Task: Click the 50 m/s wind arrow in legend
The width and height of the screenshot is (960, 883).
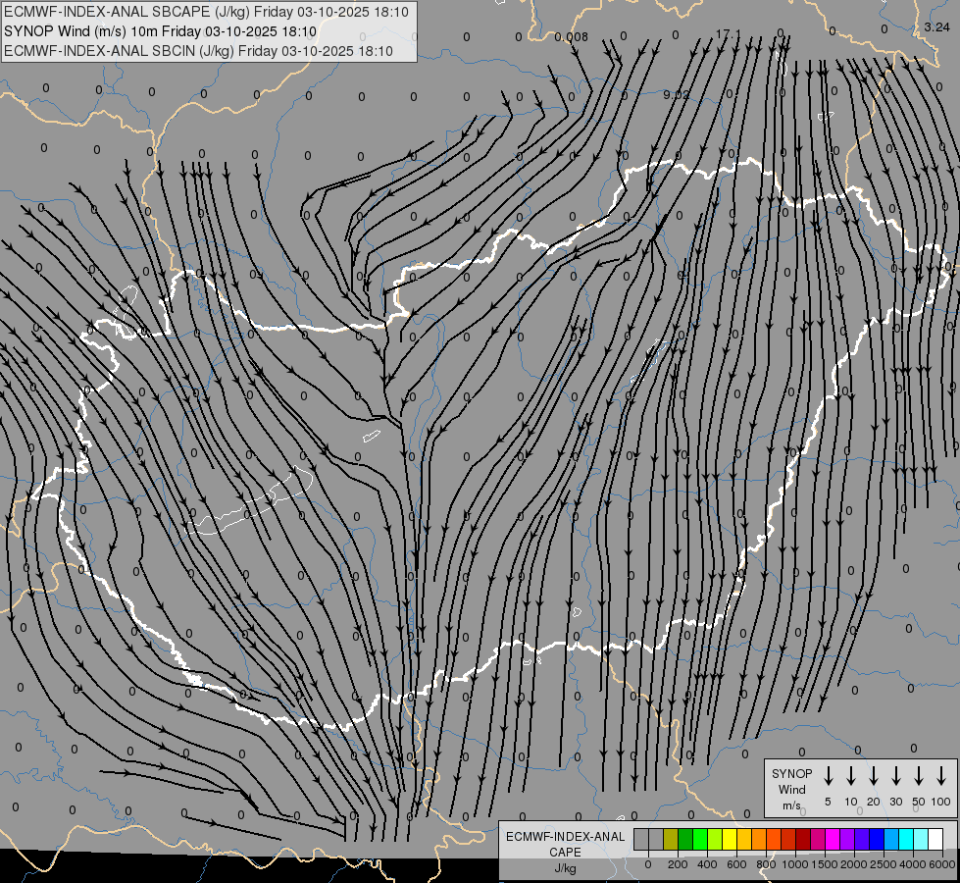Action: 918,776
